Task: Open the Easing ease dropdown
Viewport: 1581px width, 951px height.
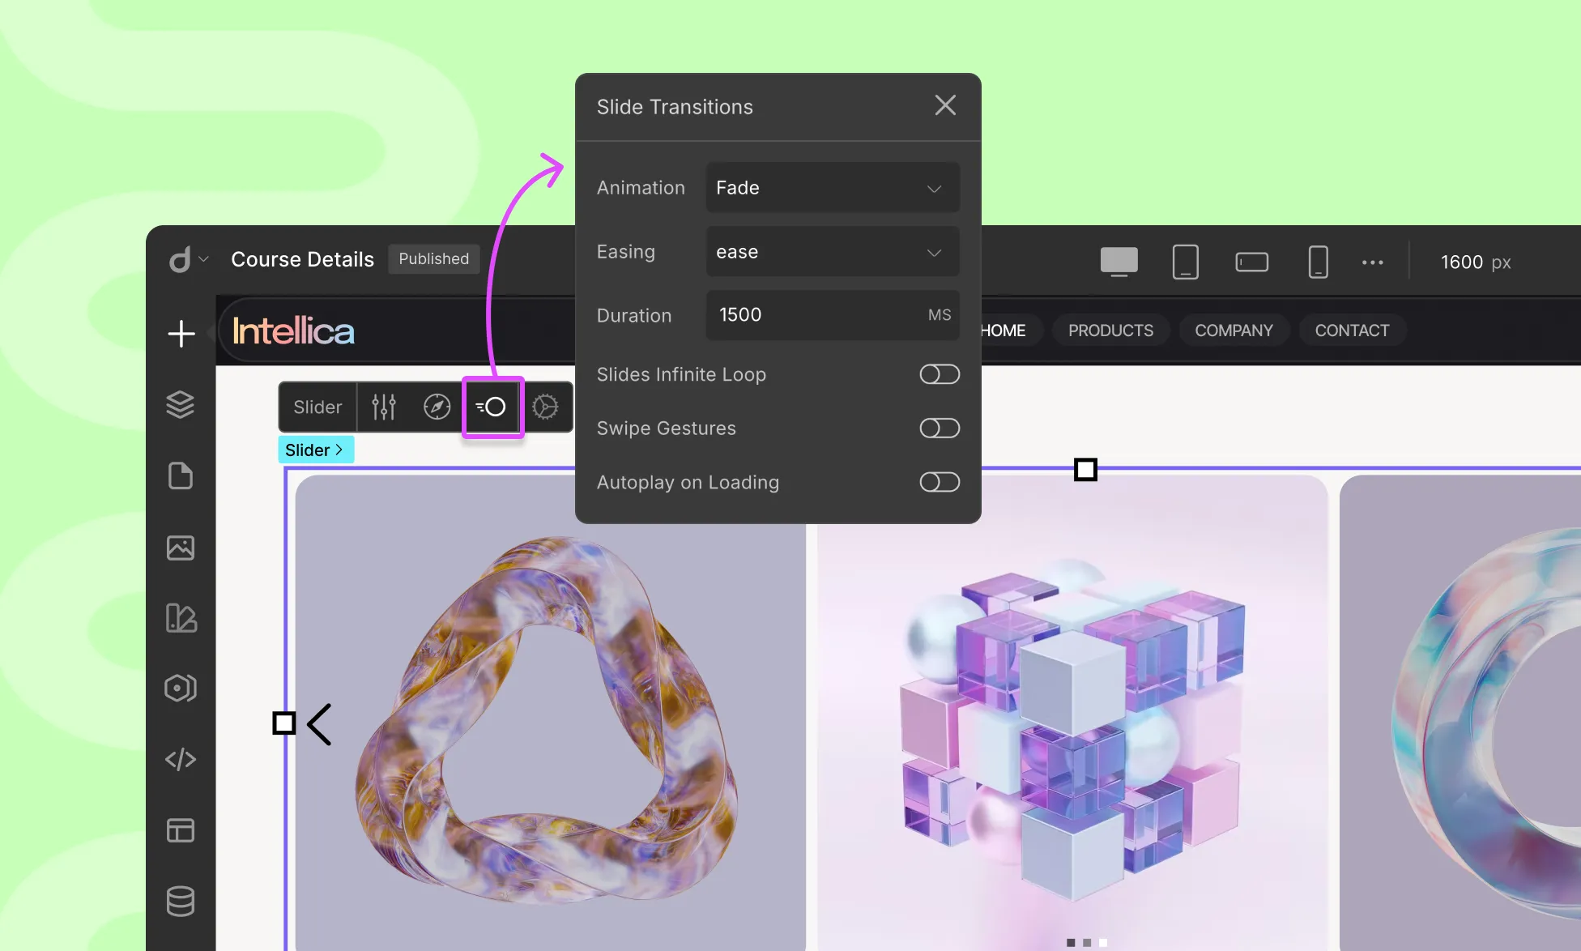Action: click(x=833, y=251)
